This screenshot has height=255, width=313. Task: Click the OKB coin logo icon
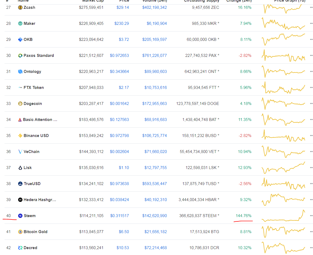coord(20,40)
